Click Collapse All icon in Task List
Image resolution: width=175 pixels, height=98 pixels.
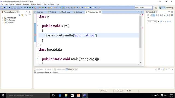click(168, 15)
